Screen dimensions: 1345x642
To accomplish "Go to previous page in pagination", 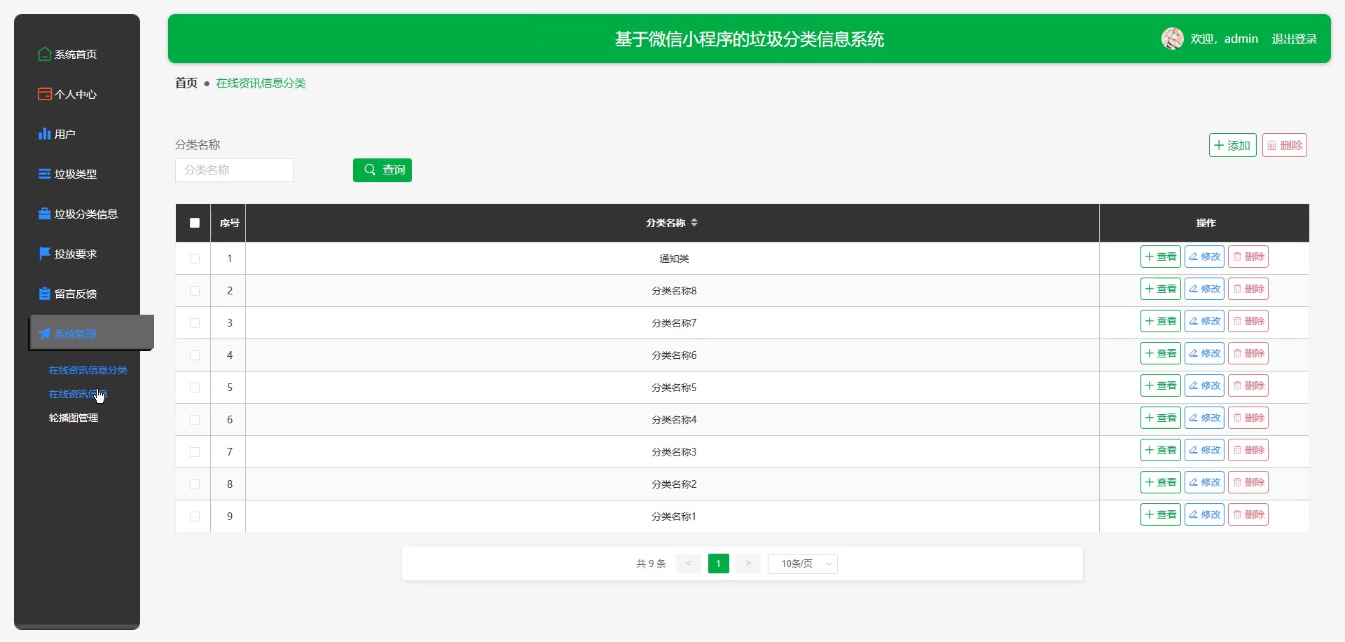I will coord(689,564).
